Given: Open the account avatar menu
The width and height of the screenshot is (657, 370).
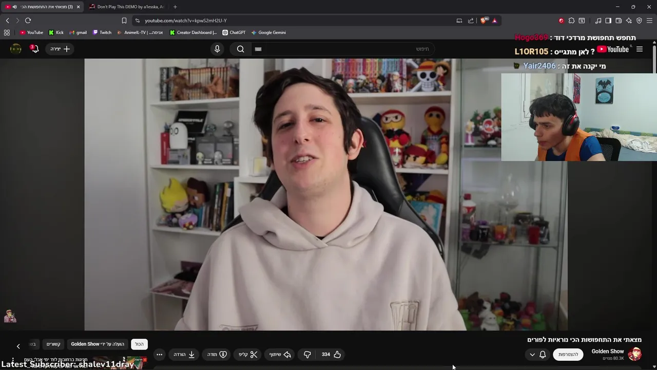Looking at the screenshot, I should pyautogui.click(x=16, y=49).
